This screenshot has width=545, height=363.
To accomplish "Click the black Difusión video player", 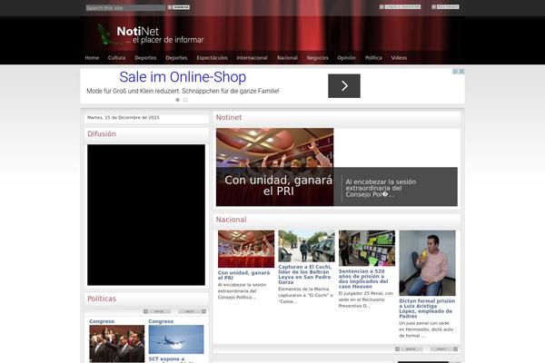I will click(x=146, y=215).
